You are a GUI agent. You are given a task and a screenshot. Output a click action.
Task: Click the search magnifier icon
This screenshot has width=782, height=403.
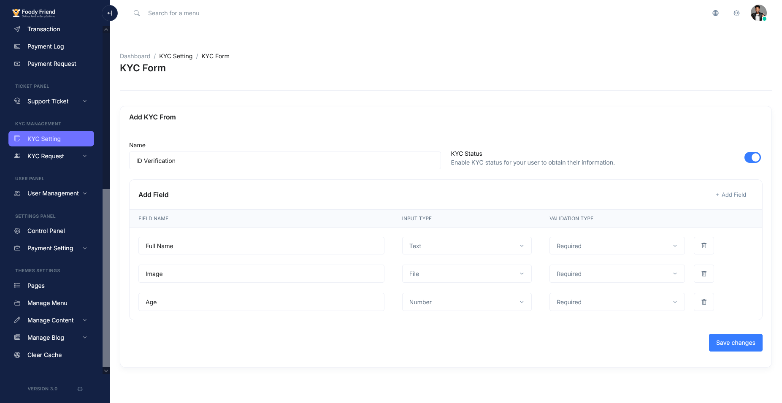pos(137,13)
